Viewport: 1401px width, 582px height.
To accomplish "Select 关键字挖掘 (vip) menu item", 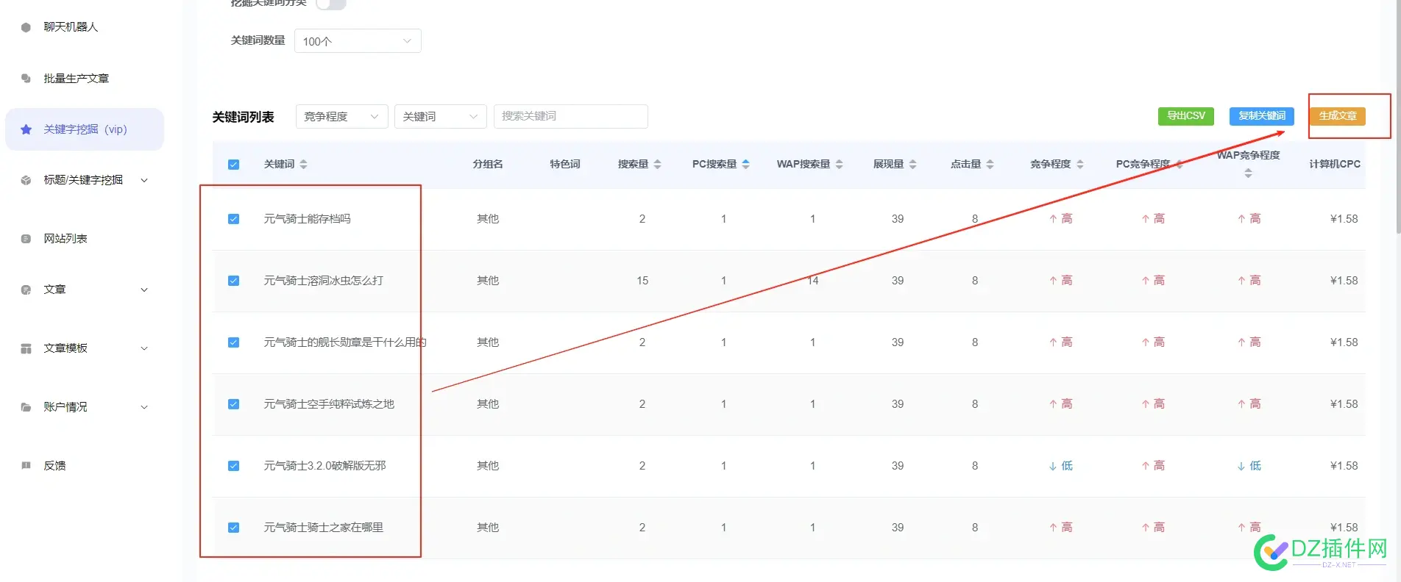I will 85,129.
